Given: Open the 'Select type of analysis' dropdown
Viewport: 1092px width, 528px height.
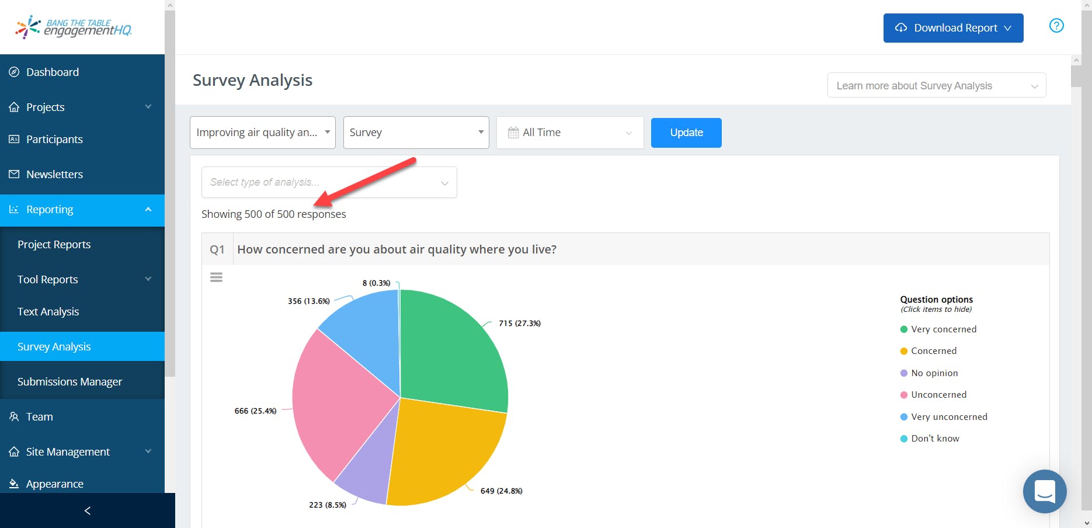Looking at the screenshot, I should [329, 182].
